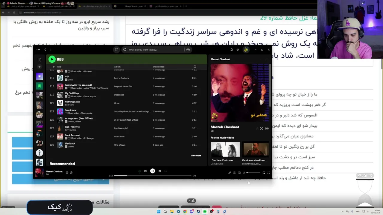Open Liked Songs heart tile in sidebar
The image size is (383, 215).
coord(39,76)
